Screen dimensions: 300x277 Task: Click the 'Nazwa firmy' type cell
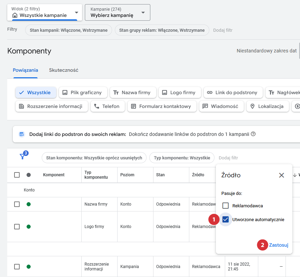96,204
